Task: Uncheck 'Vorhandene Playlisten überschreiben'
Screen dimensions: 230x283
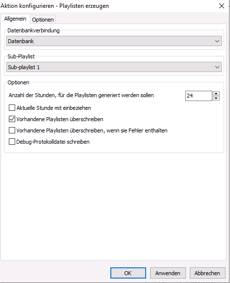Action: click(12, 119)
